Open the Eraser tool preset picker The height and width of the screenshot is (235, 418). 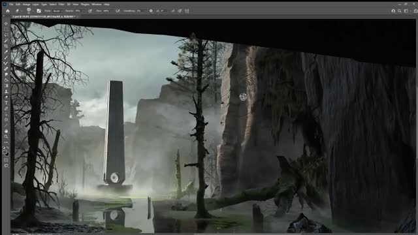coord(18,11)
